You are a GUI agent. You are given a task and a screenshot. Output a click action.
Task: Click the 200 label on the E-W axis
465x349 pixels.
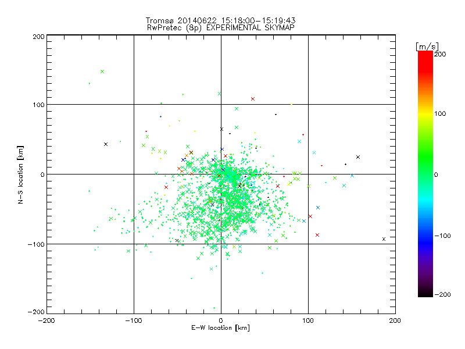point(395,320)
